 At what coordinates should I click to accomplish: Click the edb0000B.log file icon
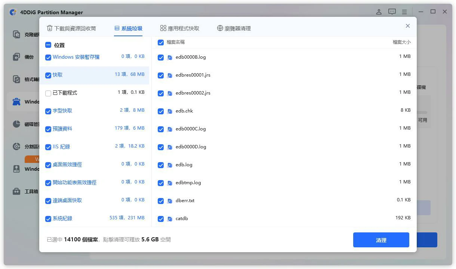pyautogui.click(x=170, y=58)
